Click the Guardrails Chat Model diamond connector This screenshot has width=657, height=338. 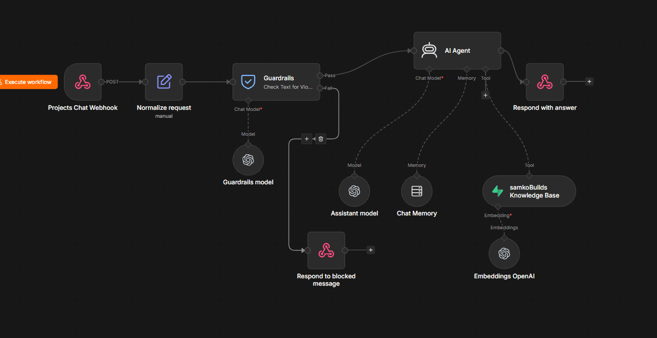[x=248, y=100]
